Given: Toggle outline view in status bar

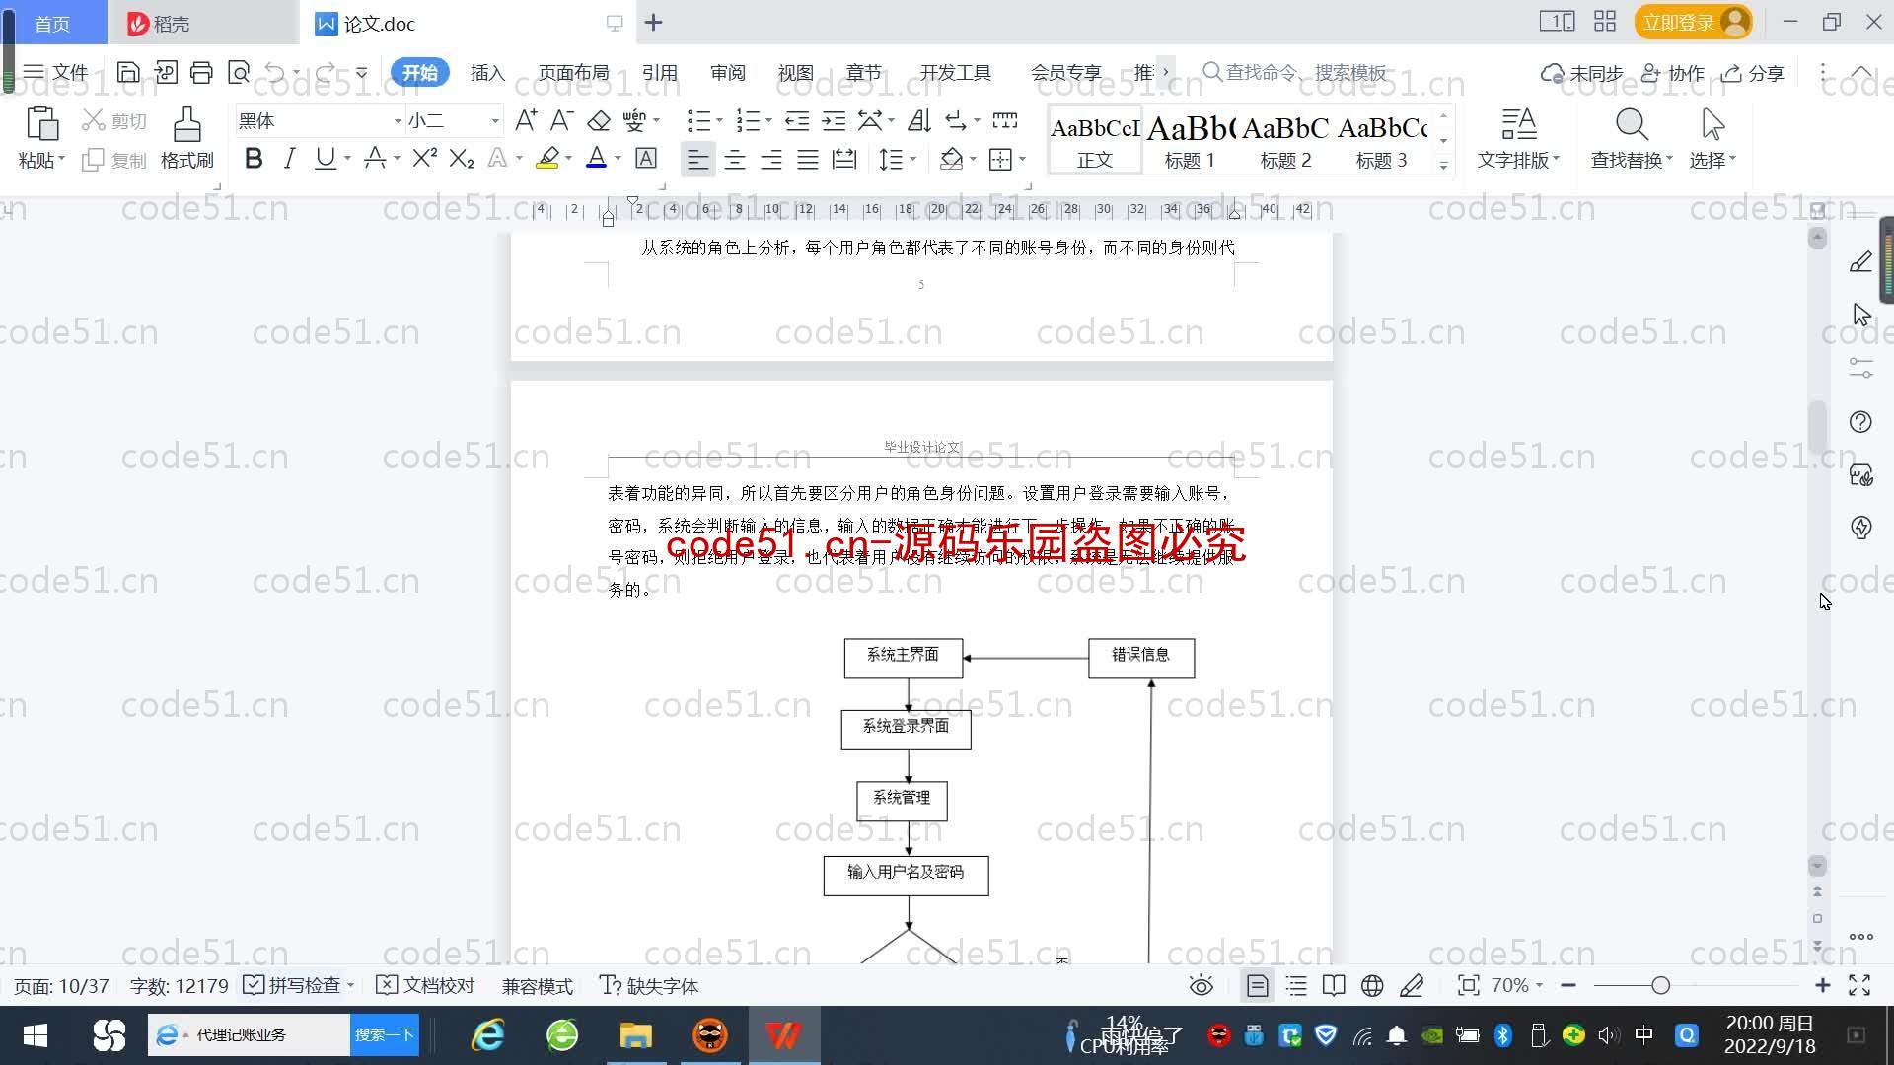Looking at the screenshot, I should pos(1296,985).
